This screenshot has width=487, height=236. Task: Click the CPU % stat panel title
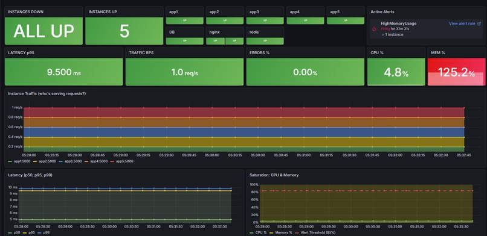click(x=377, y=53)
